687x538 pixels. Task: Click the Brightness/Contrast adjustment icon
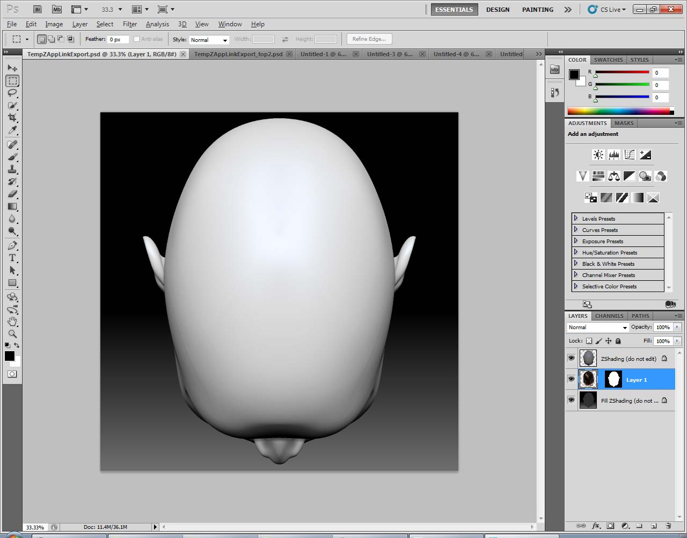point(598,155)
